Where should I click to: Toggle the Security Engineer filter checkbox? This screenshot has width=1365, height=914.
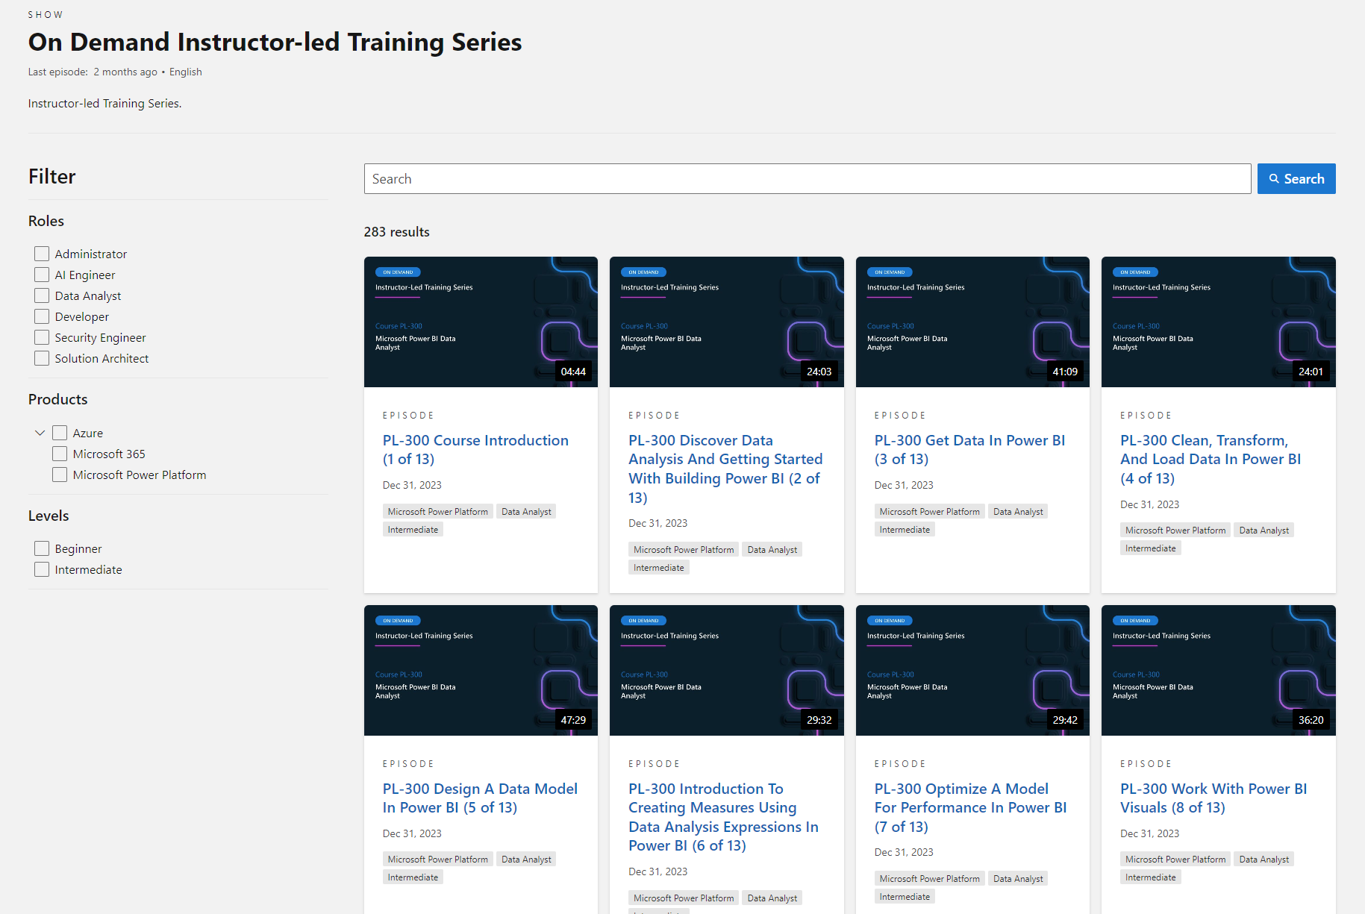(42, 337)
